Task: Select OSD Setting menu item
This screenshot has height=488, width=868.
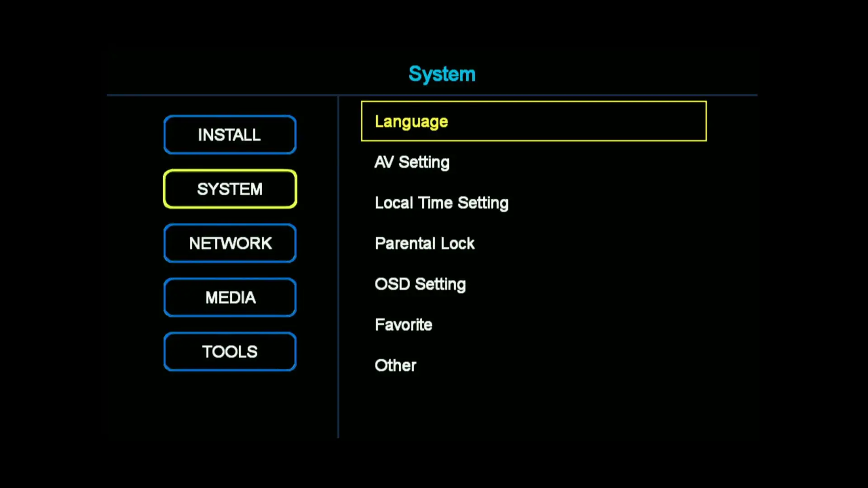Action: click(x=420, y=284)
